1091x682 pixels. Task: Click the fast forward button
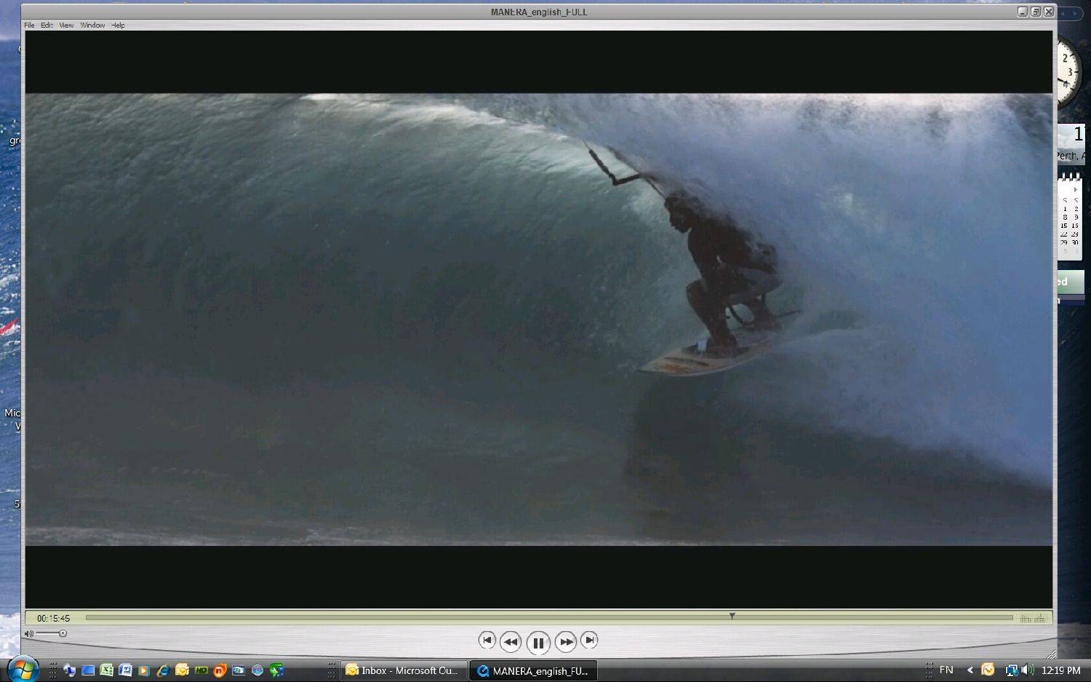point(565,641)
